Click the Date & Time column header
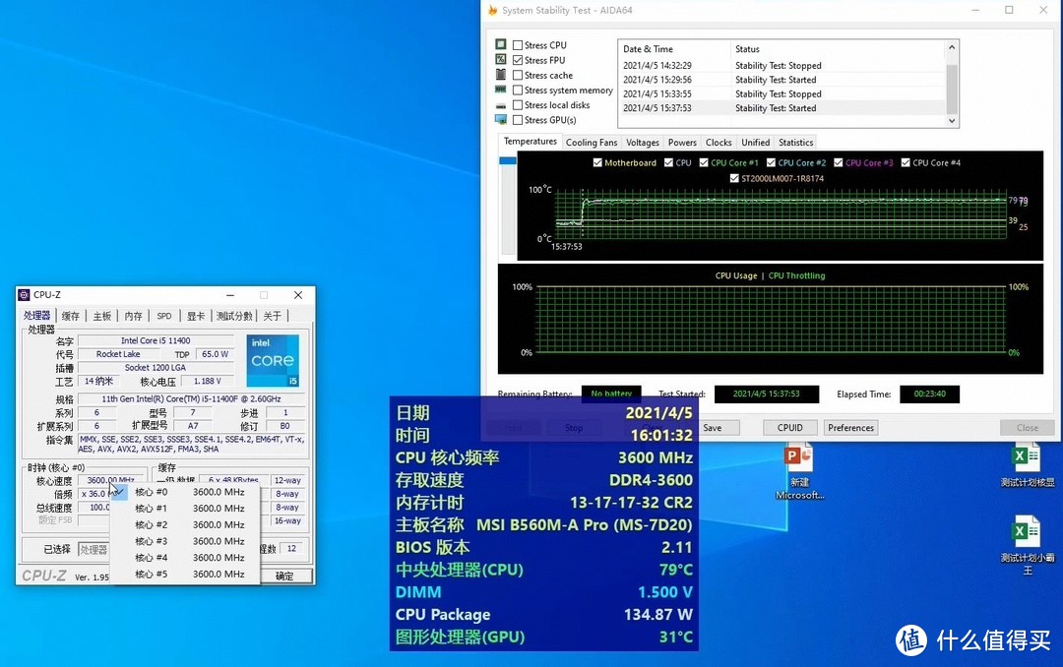 674,49
